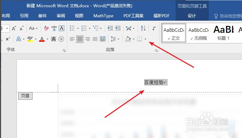Click the selected 百度经验 header text
The width and height of the screenshot is (242, 138).
pyautogui.click(x=156, y=82)
